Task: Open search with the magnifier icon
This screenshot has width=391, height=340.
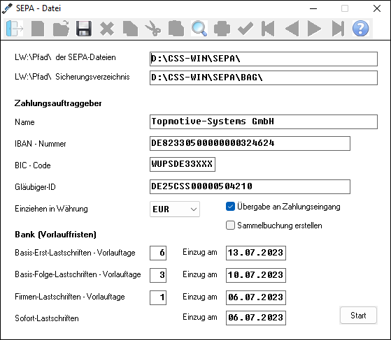Action: 199,29
